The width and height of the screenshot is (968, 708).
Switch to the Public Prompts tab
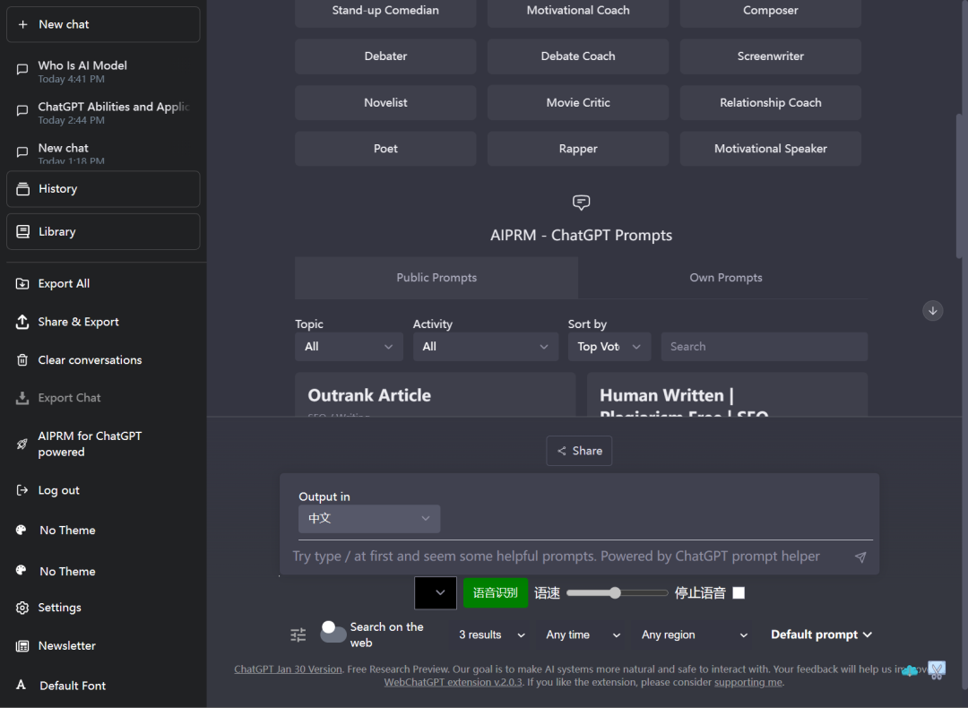click(x=436, y=278)
